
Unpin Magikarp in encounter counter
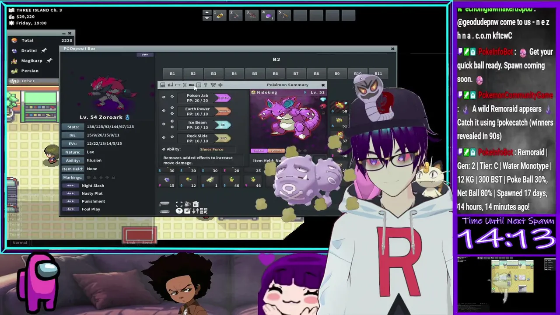pos(49,60)
